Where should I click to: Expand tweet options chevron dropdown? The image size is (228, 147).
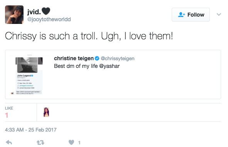pyautogui.click(x=219, y=15)
